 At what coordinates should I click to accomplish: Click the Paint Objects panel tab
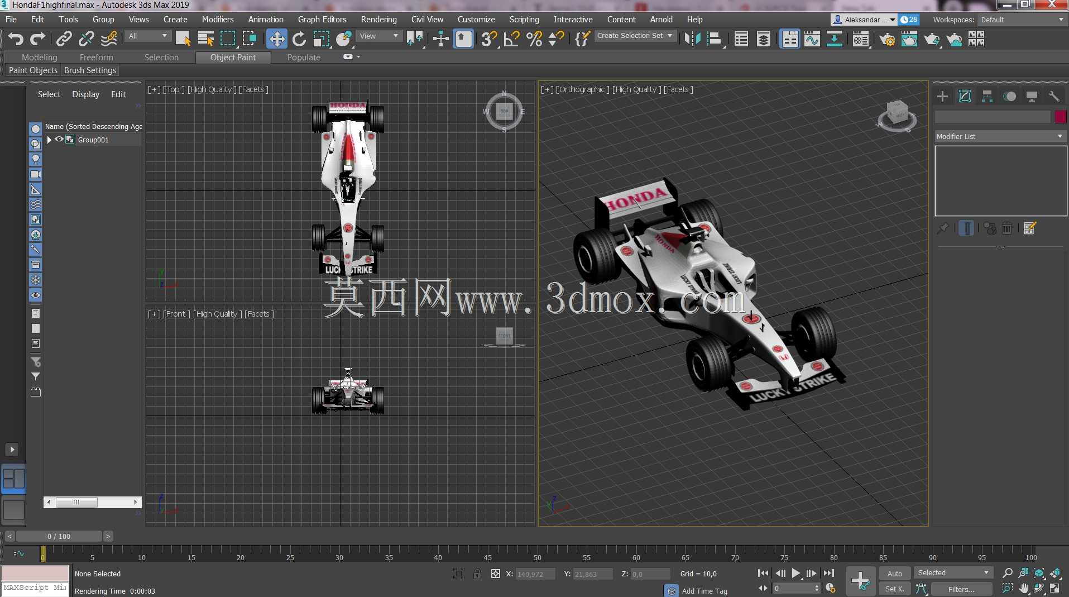pyautogui.click(x=33, y=70)
